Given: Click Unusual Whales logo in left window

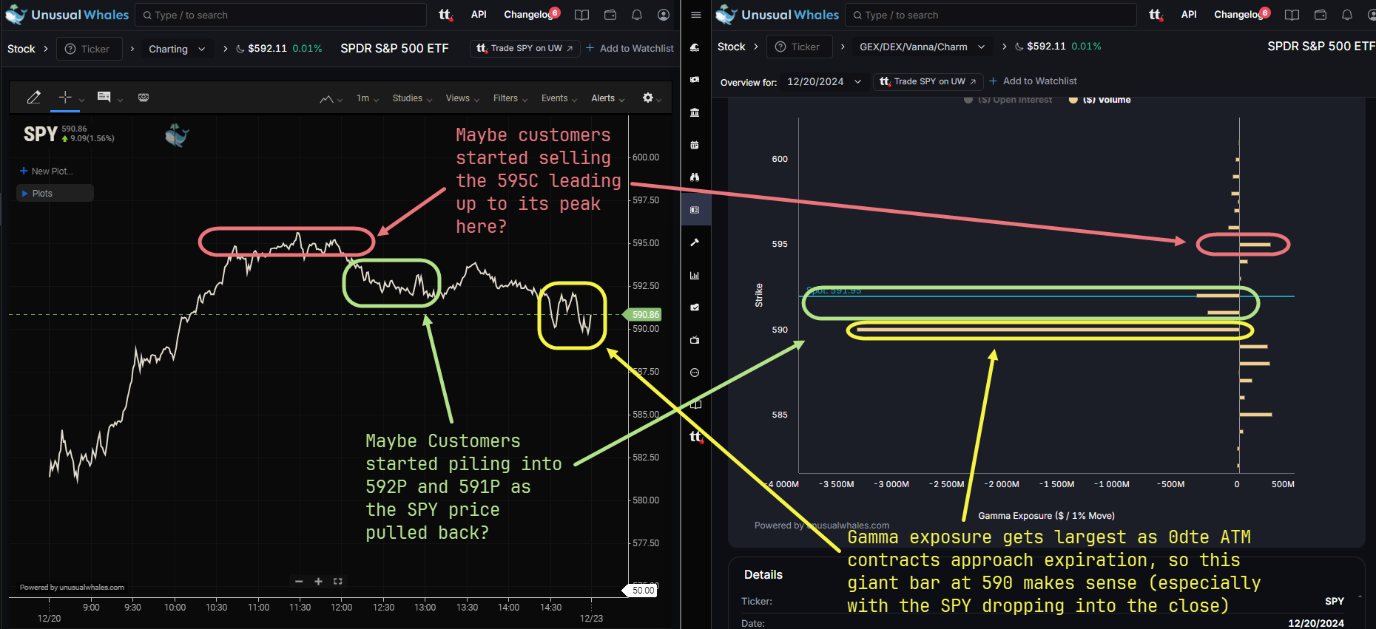Looking at the screenshot, I should tap(67, 15).
